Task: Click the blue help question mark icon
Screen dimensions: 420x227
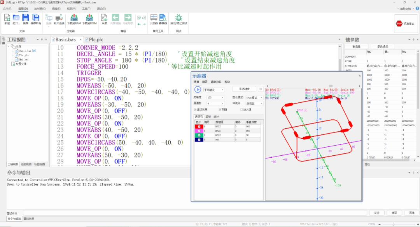Action: pyautogui.click(x=417, y=9)
